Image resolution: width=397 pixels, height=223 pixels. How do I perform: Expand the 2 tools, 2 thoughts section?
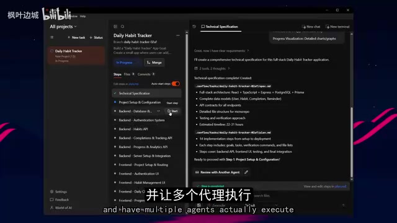(212, 69)
